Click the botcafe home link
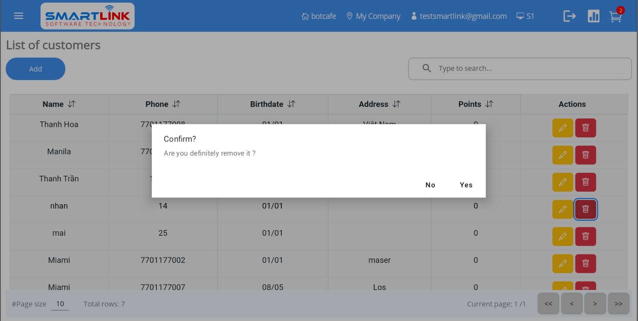This screenshot has width=638, height=321. coord(319,16)
